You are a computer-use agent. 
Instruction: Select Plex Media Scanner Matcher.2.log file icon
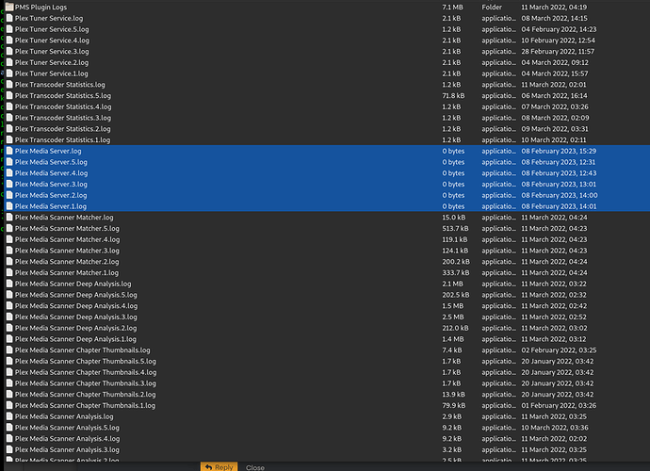click(x=9, y=262)
